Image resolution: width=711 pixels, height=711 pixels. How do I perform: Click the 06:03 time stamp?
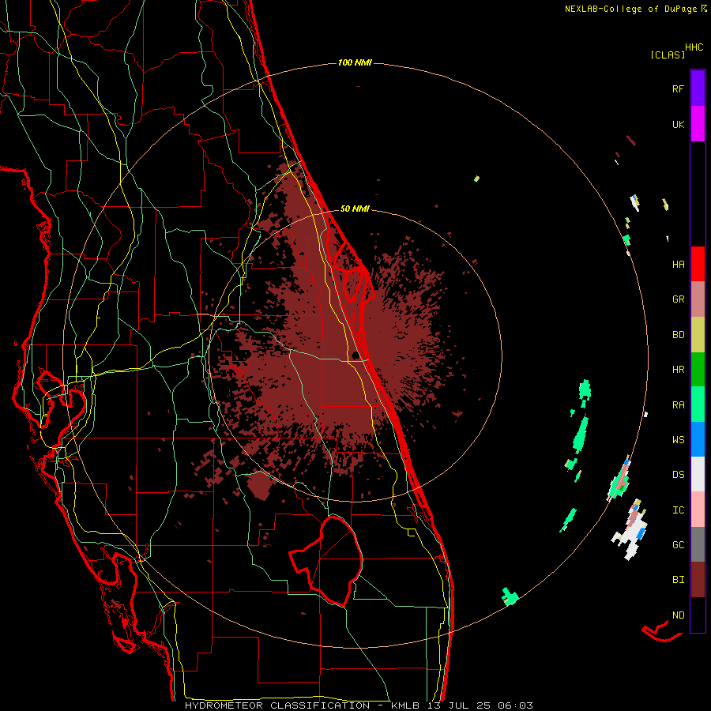click(515, 705)
